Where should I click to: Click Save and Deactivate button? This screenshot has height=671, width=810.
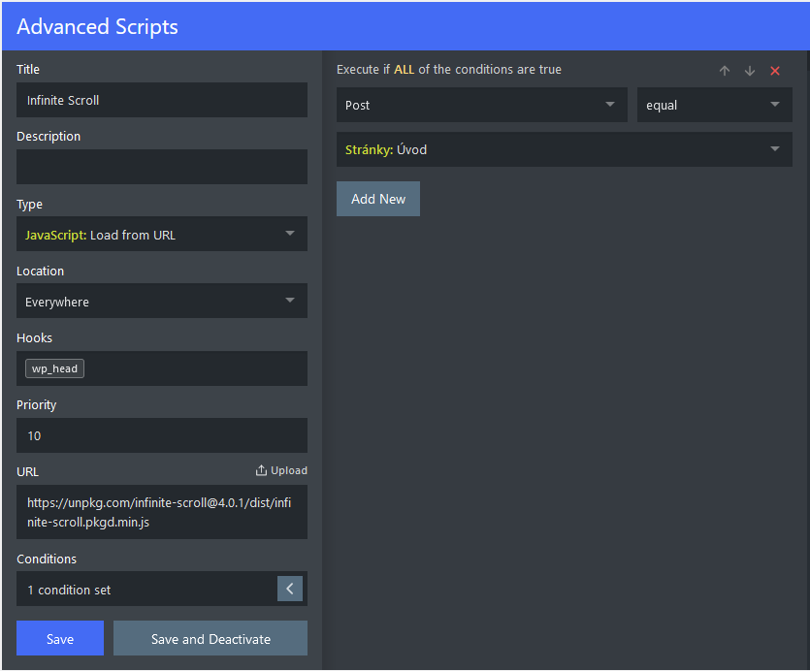pos(211,638)
